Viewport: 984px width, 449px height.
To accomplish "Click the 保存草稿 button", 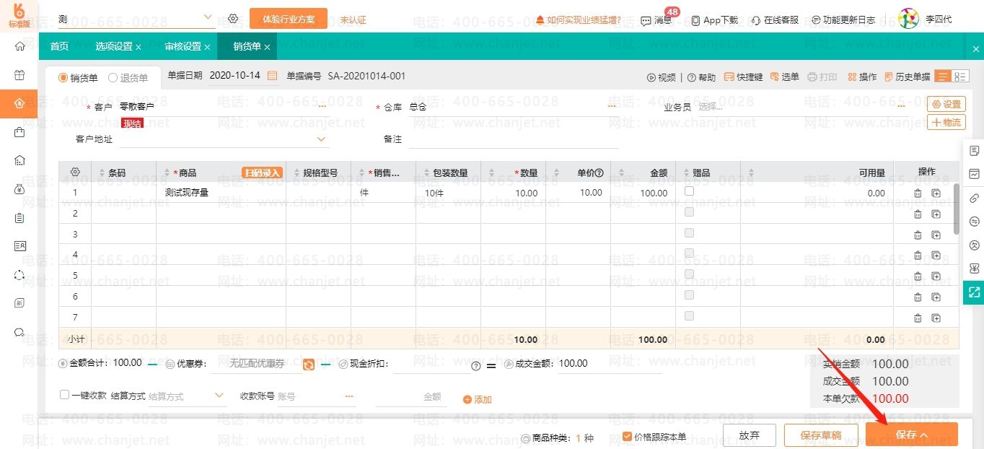I will [x=821, y=435].
